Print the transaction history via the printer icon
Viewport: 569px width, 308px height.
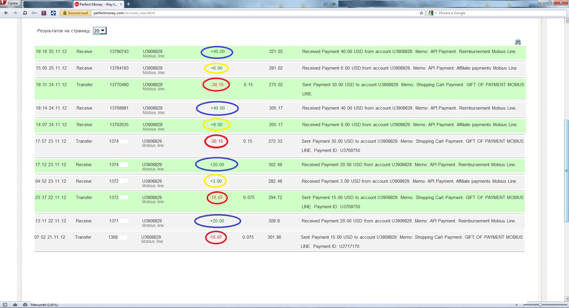coord(518,42)
